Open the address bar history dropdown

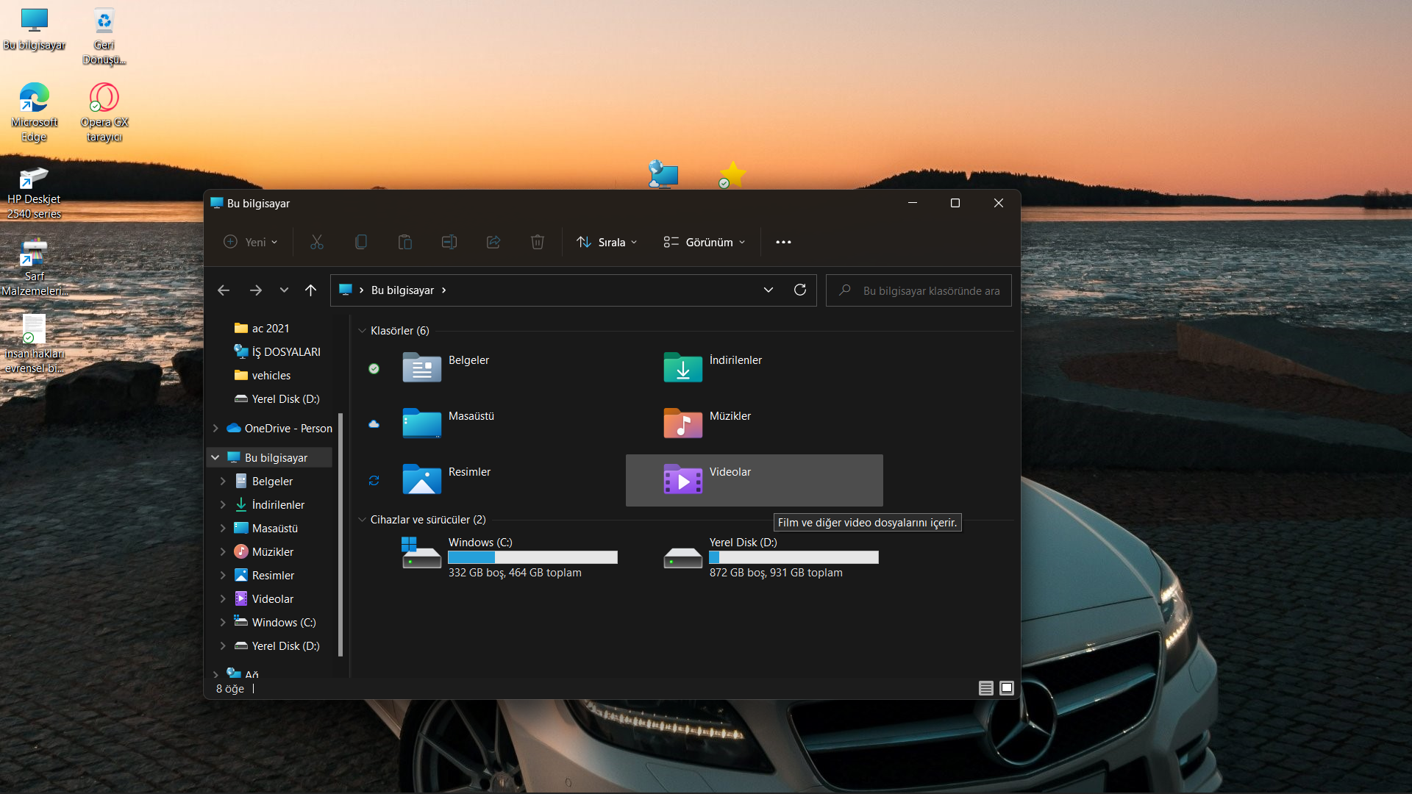(x=769, y=290)
